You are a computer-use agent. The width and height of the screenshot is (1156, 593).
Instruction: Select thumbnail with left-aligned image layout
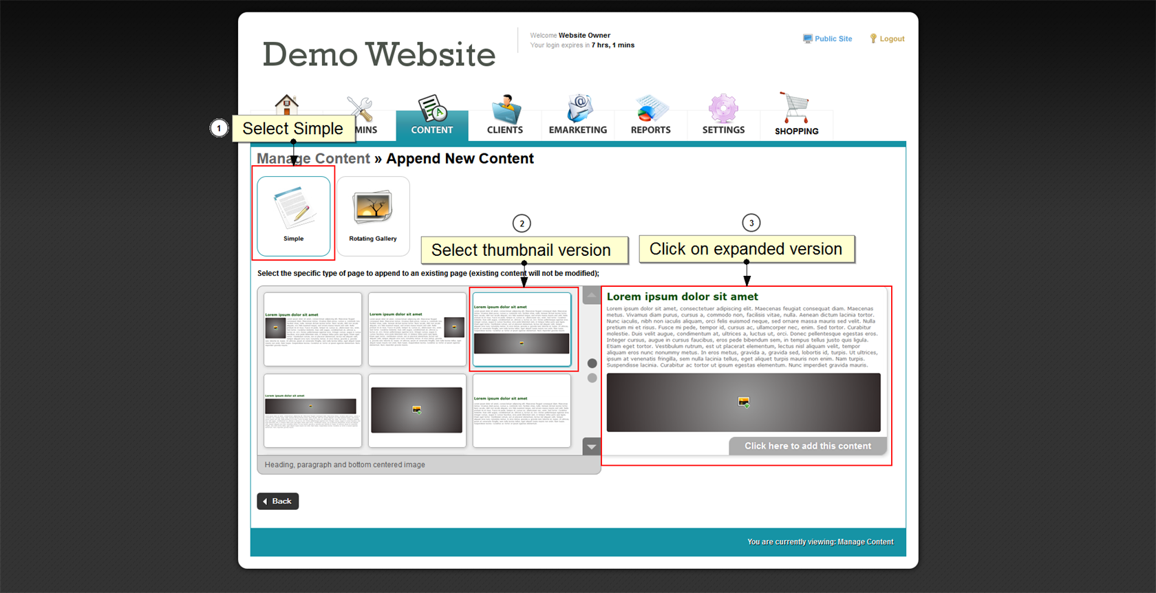[312, 329]
